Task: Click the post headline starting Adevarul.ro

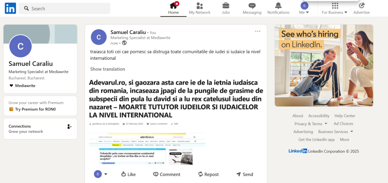Action: click(176, 99)
